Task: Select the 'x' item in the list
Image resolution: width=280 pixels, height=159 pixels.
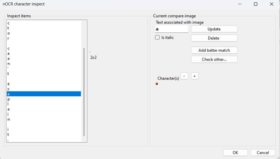Action: [44, 89]
